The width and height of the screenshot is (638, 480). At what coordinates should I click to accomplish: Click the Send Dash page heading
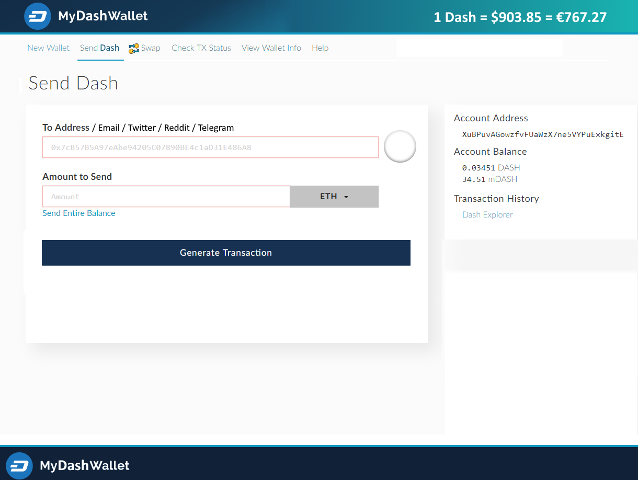(73, 83)
